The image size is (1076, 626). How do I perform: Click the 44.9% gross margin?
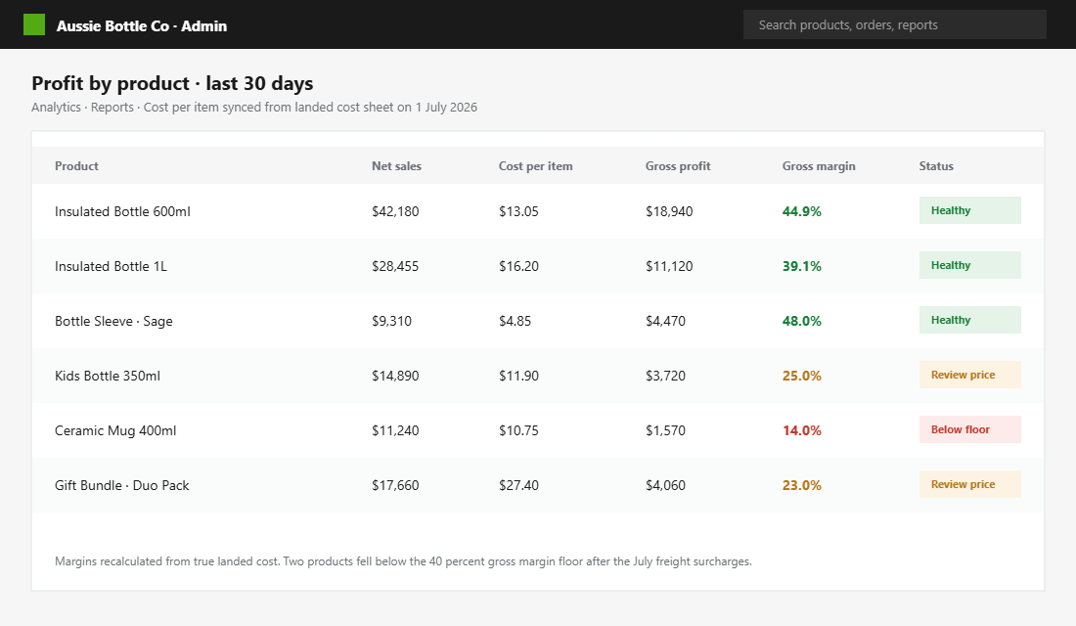[x=801, y=211]
